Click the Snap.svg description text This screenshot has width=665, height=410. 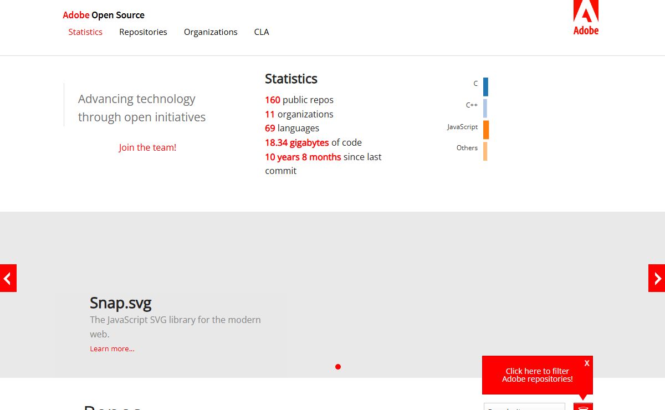coord(175,327)
